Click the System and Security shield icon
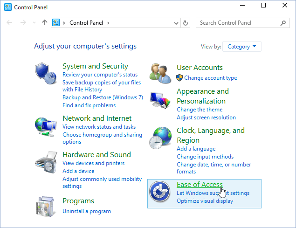 [45, 72]
